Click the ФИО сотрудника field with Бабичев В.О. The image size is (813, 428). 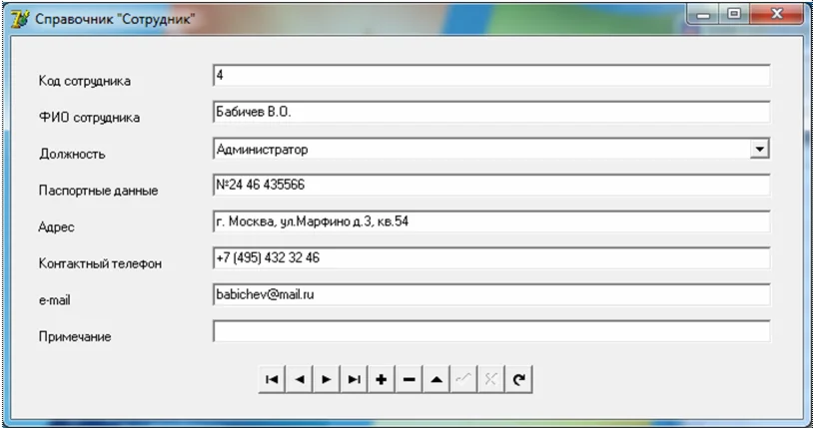point(491,113)
